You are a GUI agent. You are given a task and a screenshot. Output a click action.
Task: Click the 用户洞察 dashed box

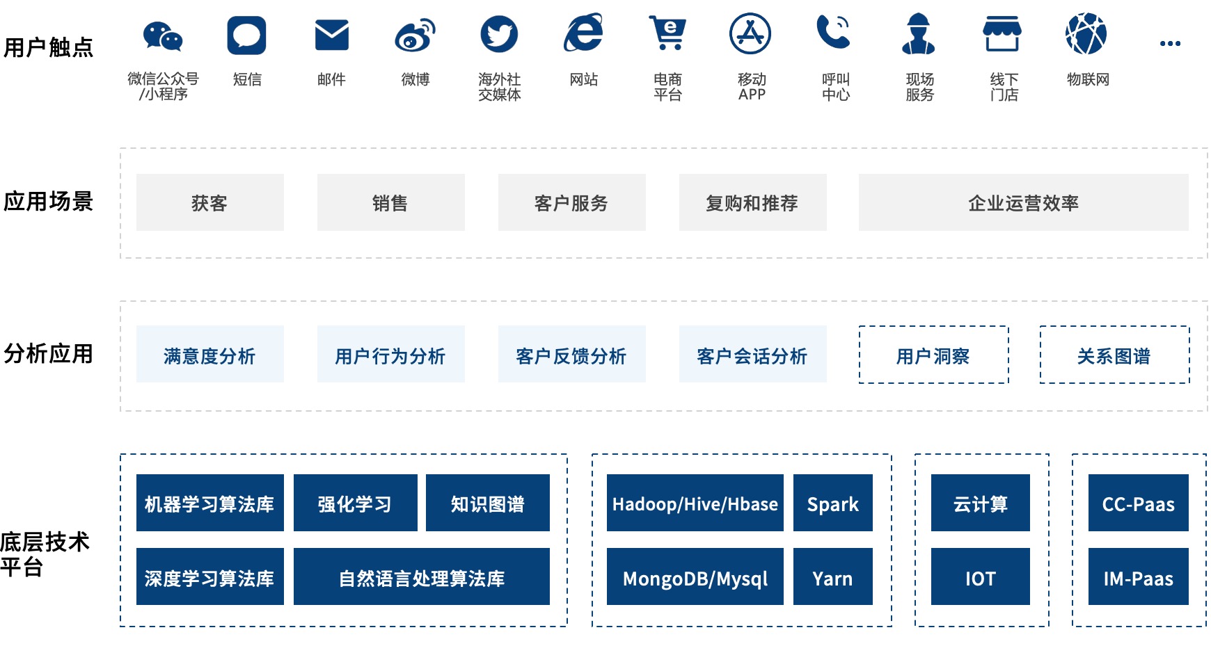[x=933, y=355]
